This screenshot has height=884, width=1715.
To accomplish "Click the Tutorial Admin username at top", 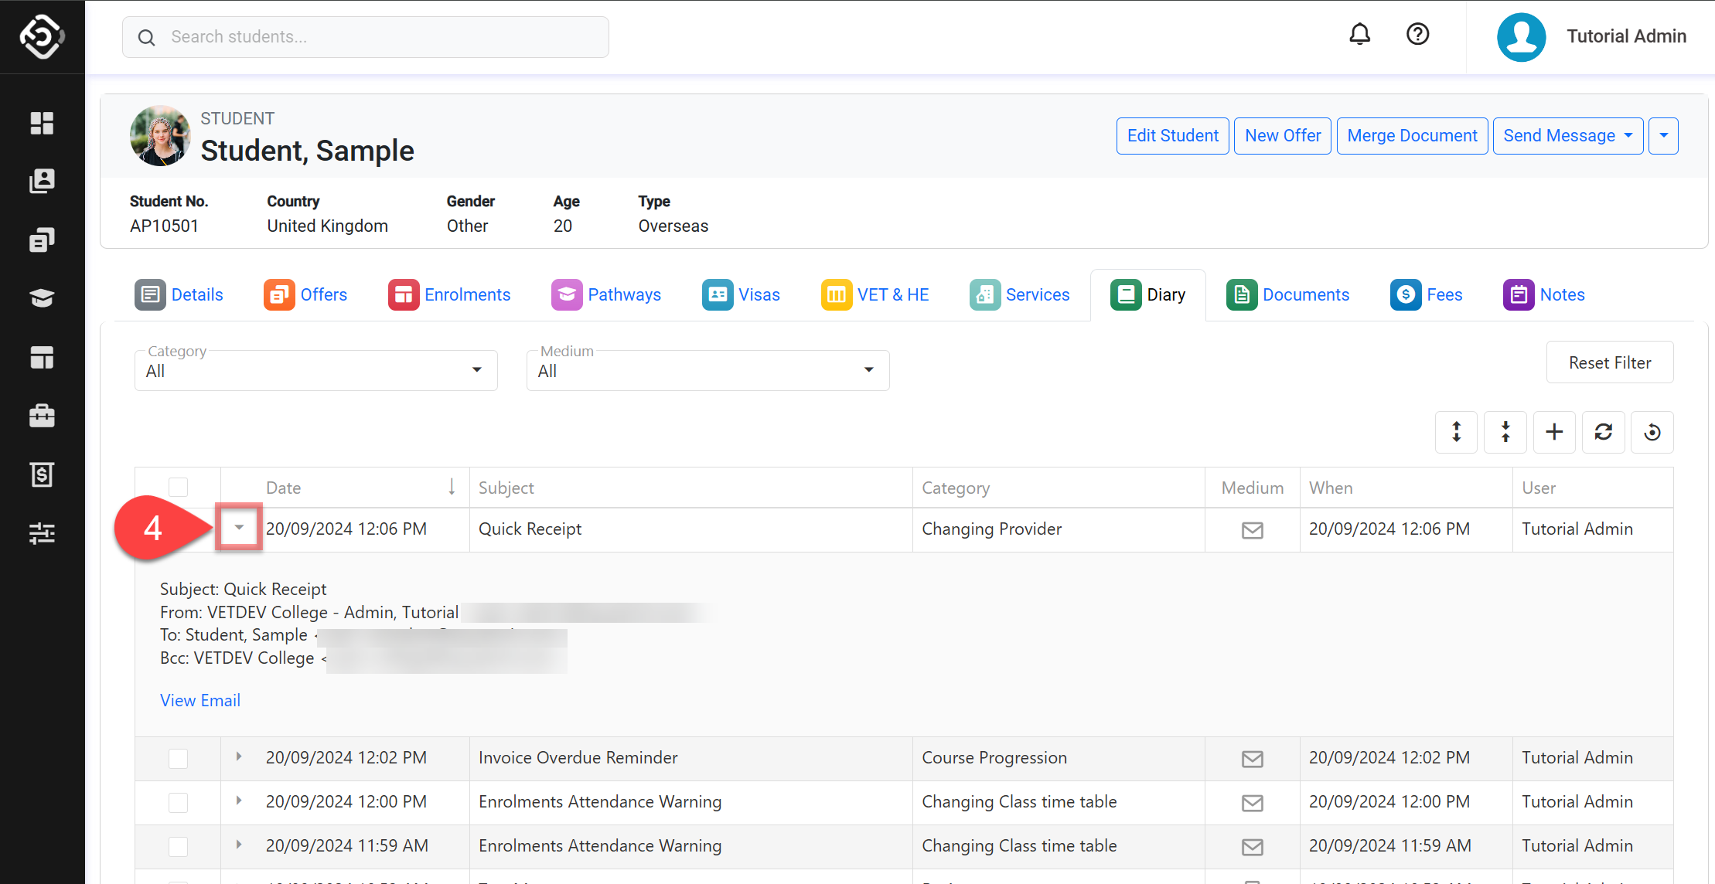I will pos(1627,36).
